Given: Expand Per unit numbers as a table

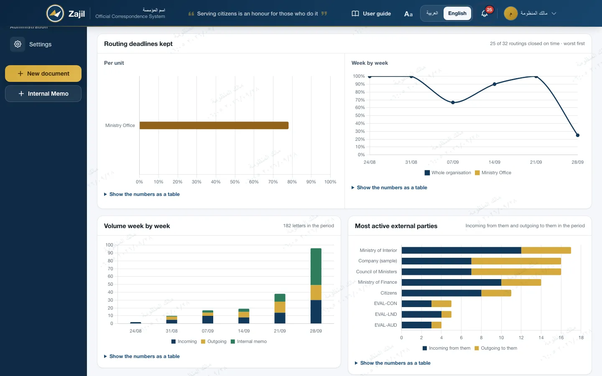Looking at the screenshot, I should click(142, 194).
